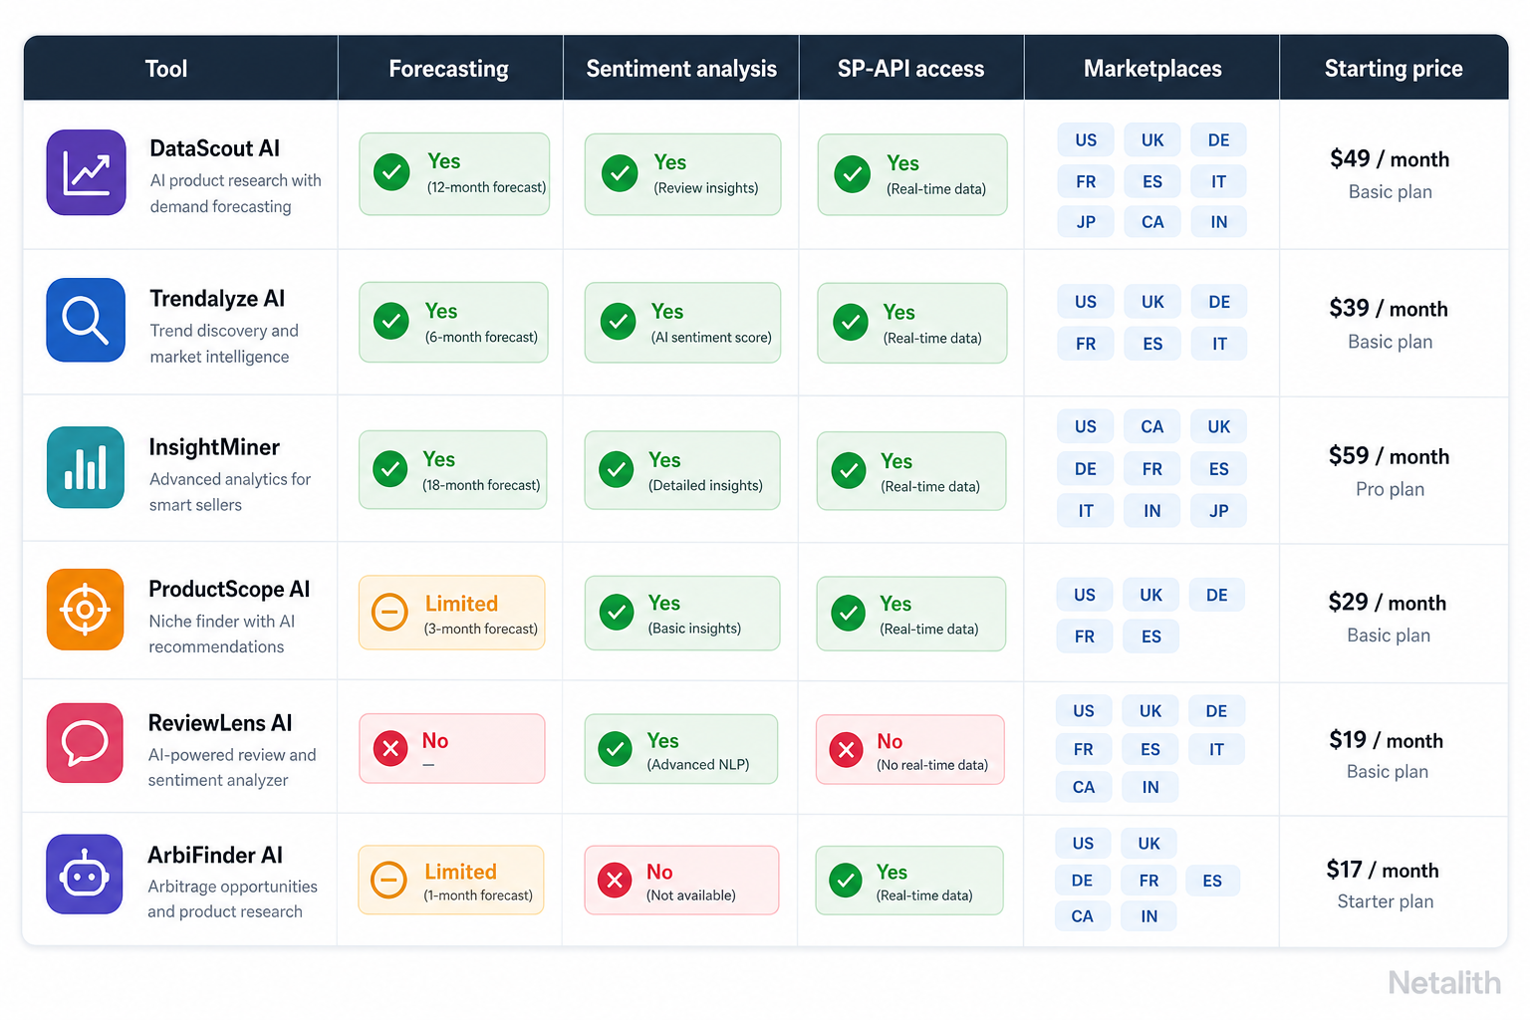Click 'Trend discovery and market intelligence' description
The width and height of the screenshot is (1530, 1020).
pos(224,344)
